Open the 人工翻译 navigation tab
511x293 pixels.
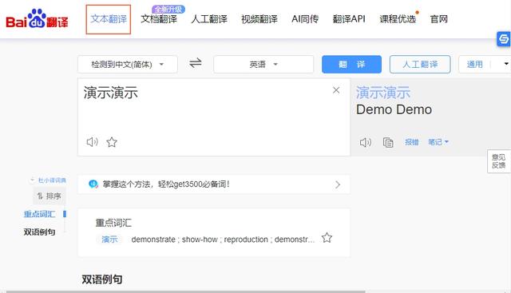pos(209,19)
